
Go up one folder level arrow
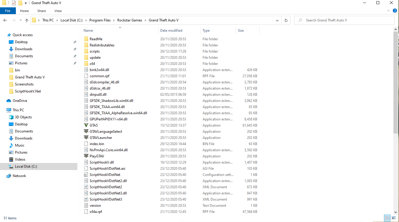pyautogui.click(x=27, y=20)
